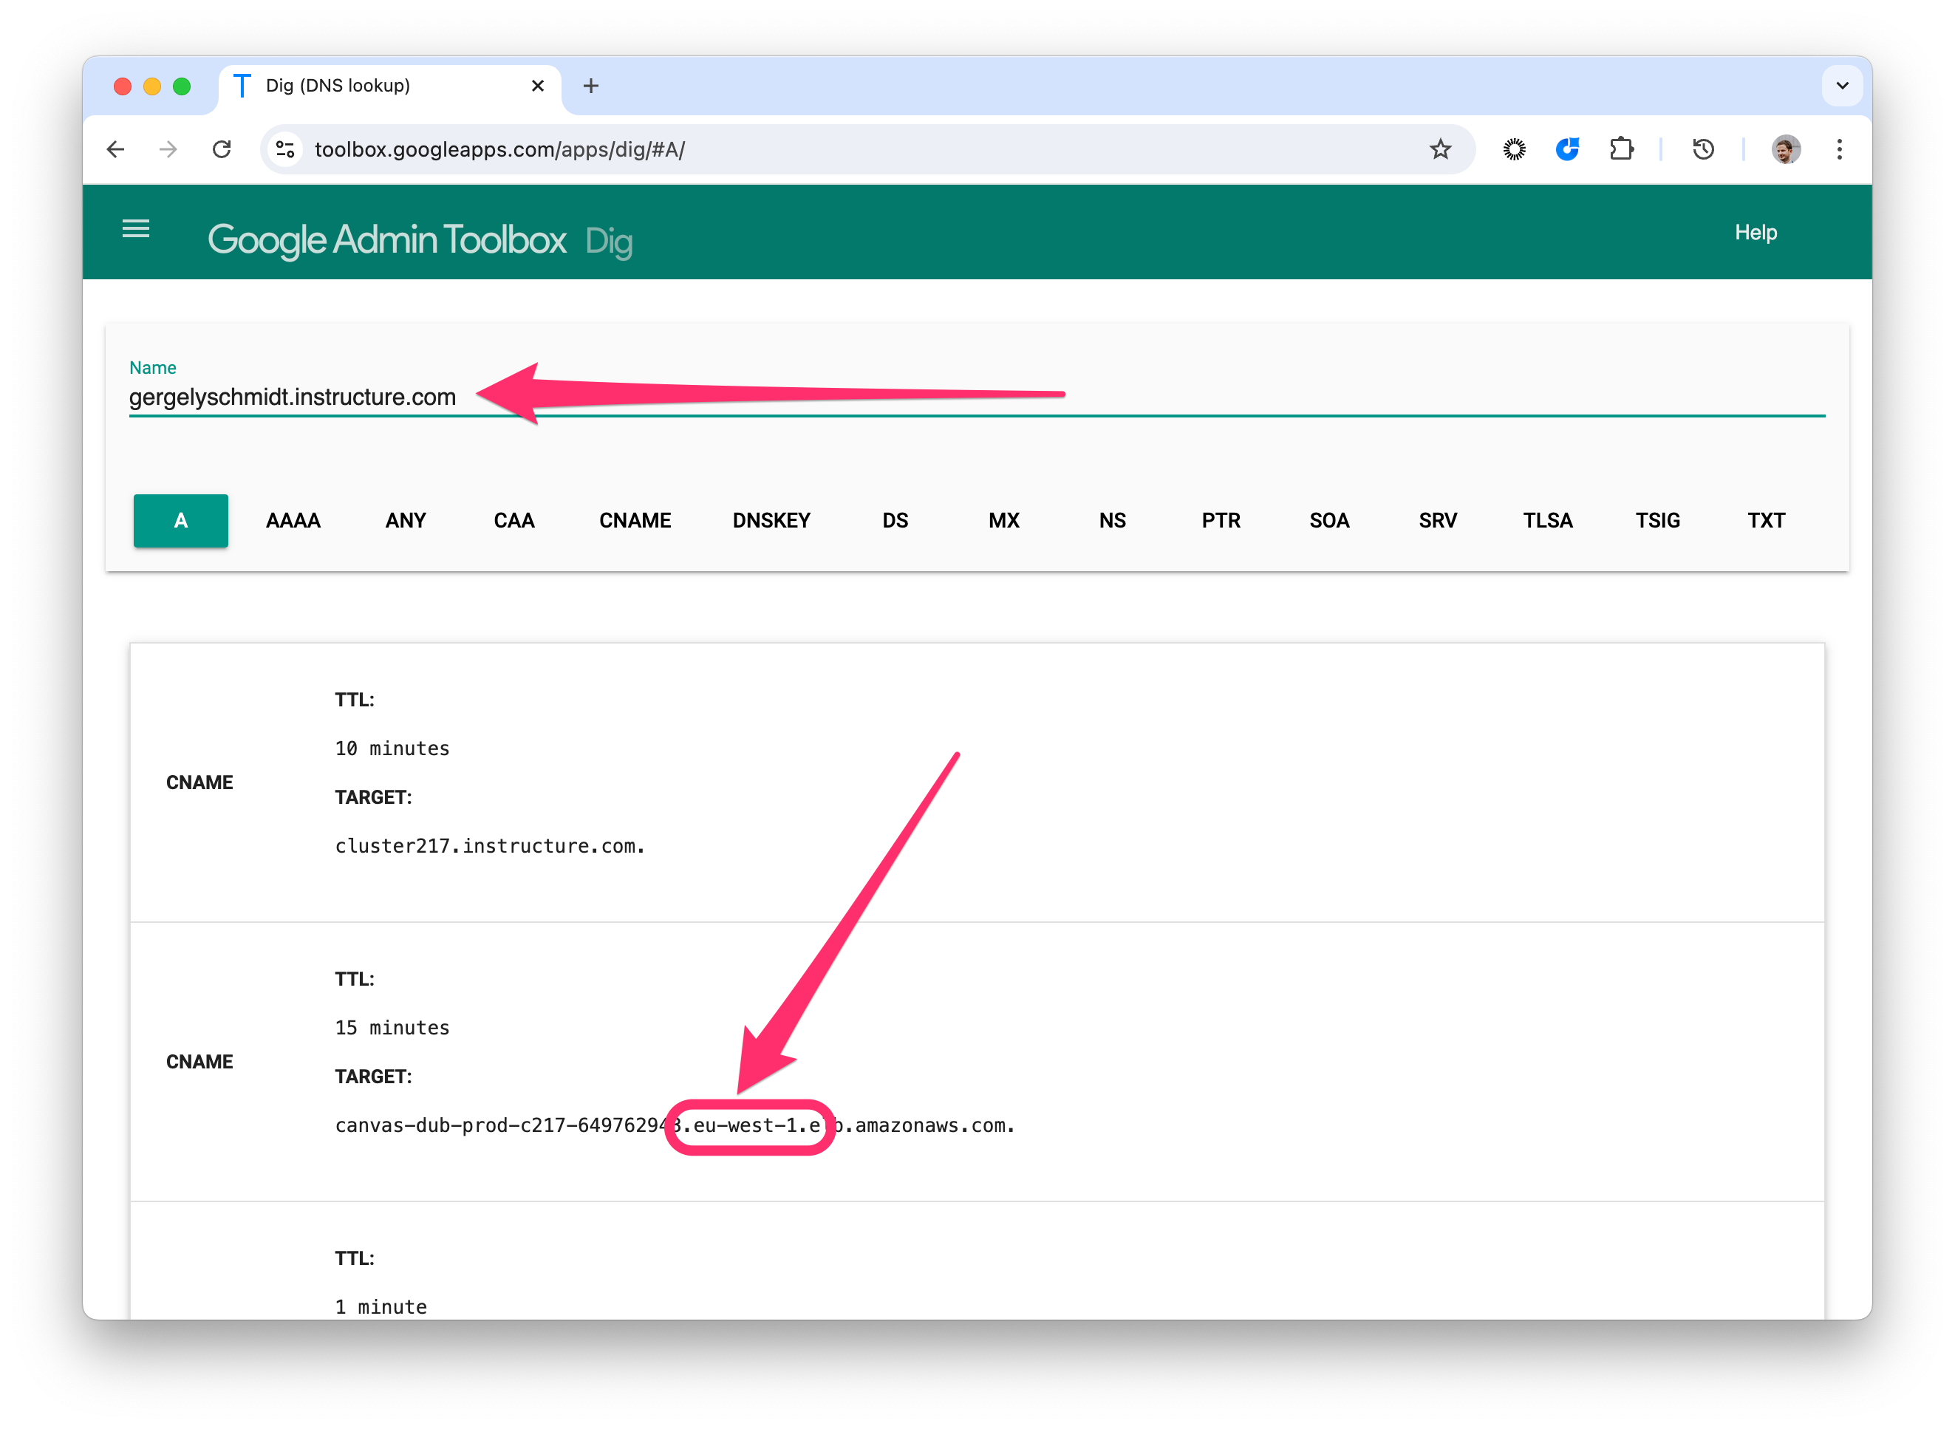Select the DNSKEY record tab
The height and width of the screenshot is (1429, 1955).
(771, 520)
